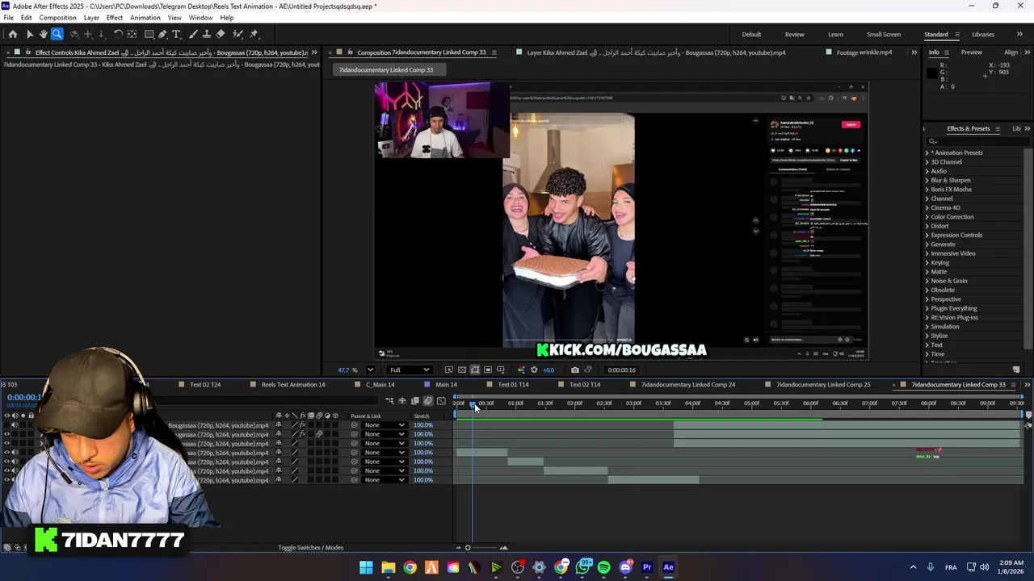The height and width of the screenshot is (581, 1034).
Task: Open Spotify from the taskbar
Action: click(x=604, y=567)
